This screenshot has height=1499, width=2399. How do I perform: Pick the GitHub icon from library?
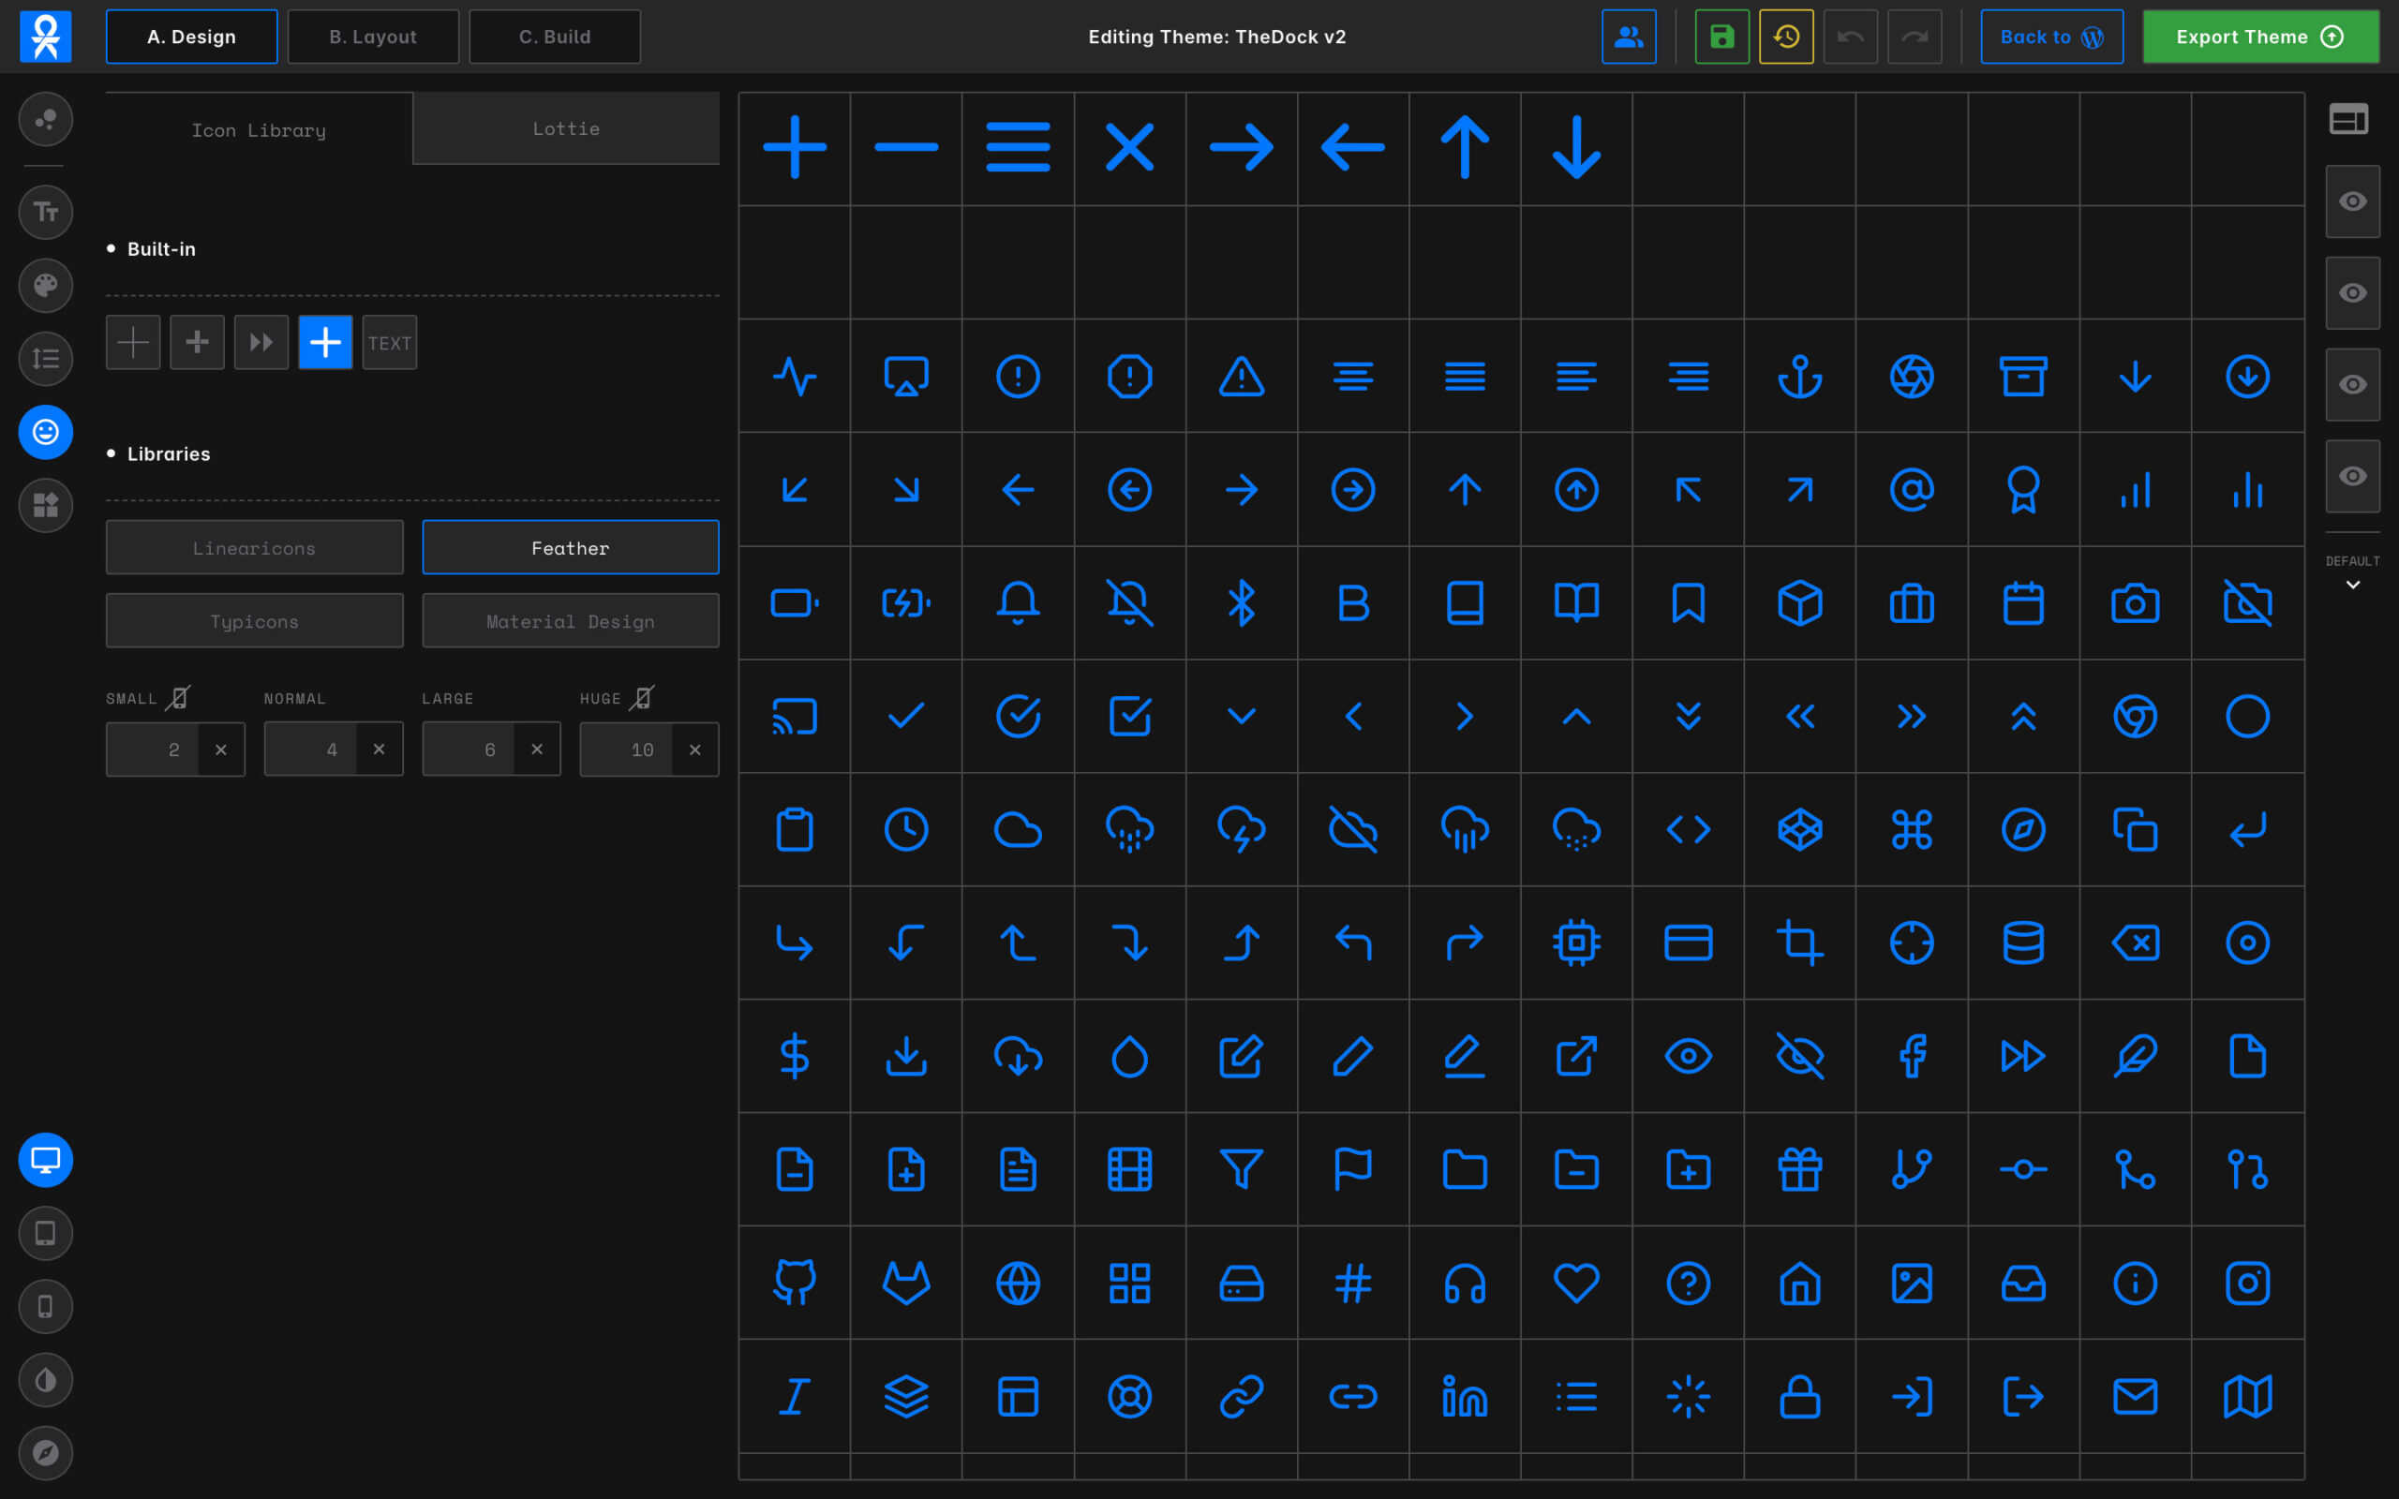tap(794, 1283)
